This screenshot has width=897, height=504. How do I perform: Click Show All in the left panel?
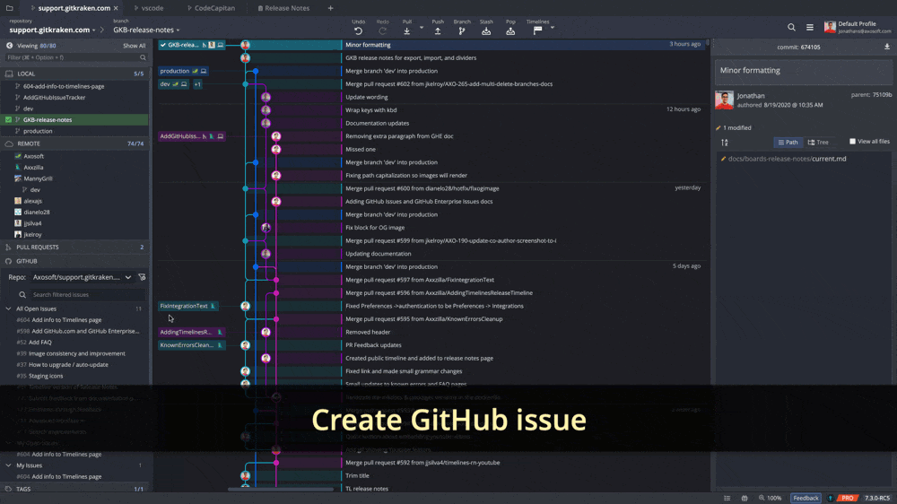point(134,46)
